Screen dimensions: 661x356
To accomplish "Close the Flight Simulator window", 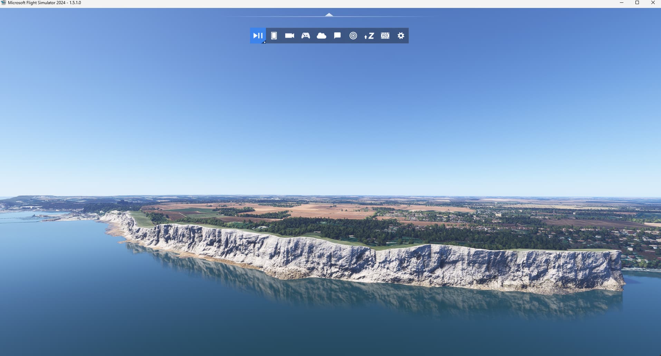I will (x=653, y=3).
